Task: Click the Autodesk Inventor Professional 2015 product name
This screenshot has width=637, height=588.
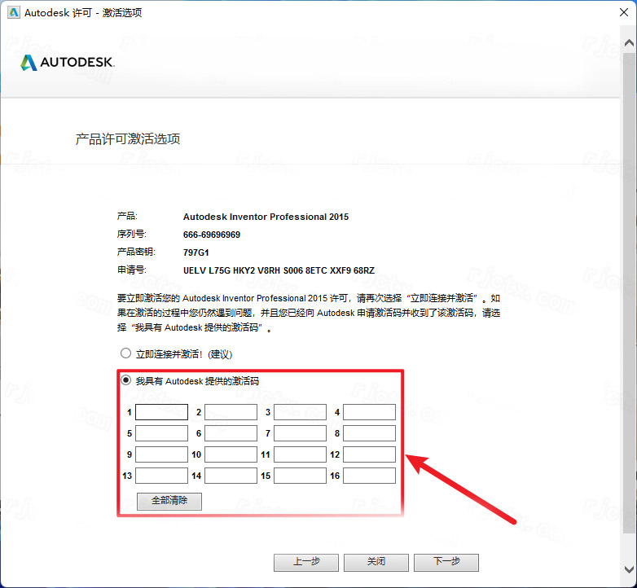Action: click(266, 217)
